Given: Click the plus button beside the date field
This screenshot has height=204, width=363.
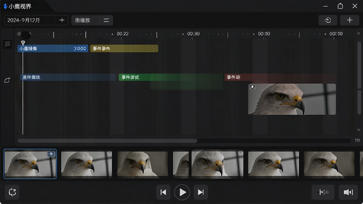Looking at the screenshot, I should pyautogui.click(x=62, y=20).
